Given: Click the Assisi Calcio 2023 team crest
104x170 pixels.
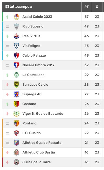Looking at the screenshot, I should tap(17, 17).
